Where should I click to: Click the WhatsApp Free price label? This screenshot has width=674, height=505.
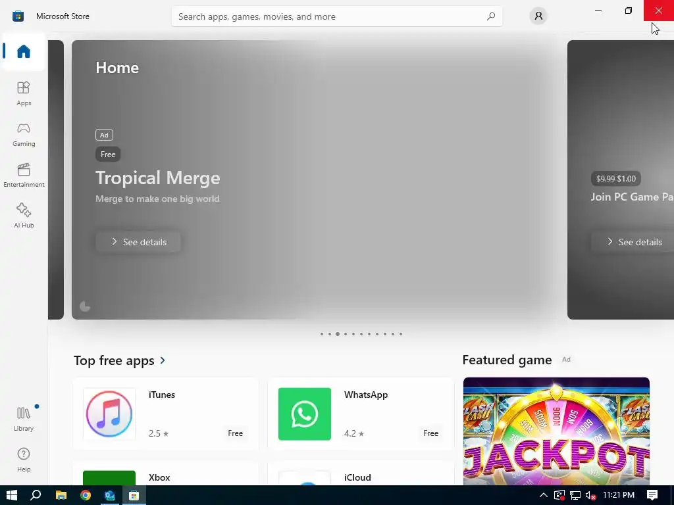click(x=430, y=433)
